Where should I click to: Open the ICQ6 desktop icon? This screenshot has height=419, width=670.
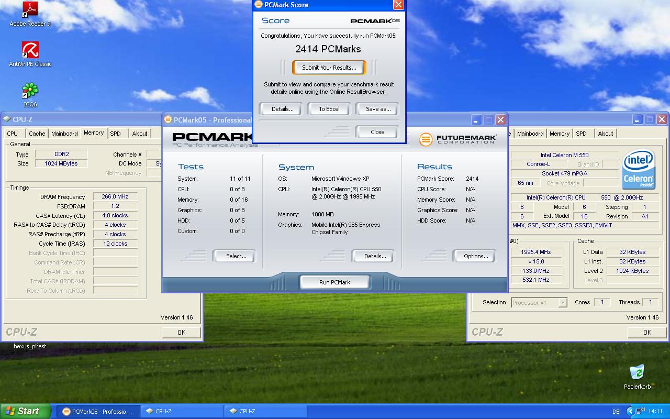click(30, 95)
